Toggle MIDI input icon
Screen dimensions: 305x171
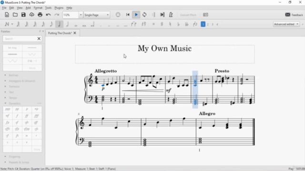(x=118, y=15)
